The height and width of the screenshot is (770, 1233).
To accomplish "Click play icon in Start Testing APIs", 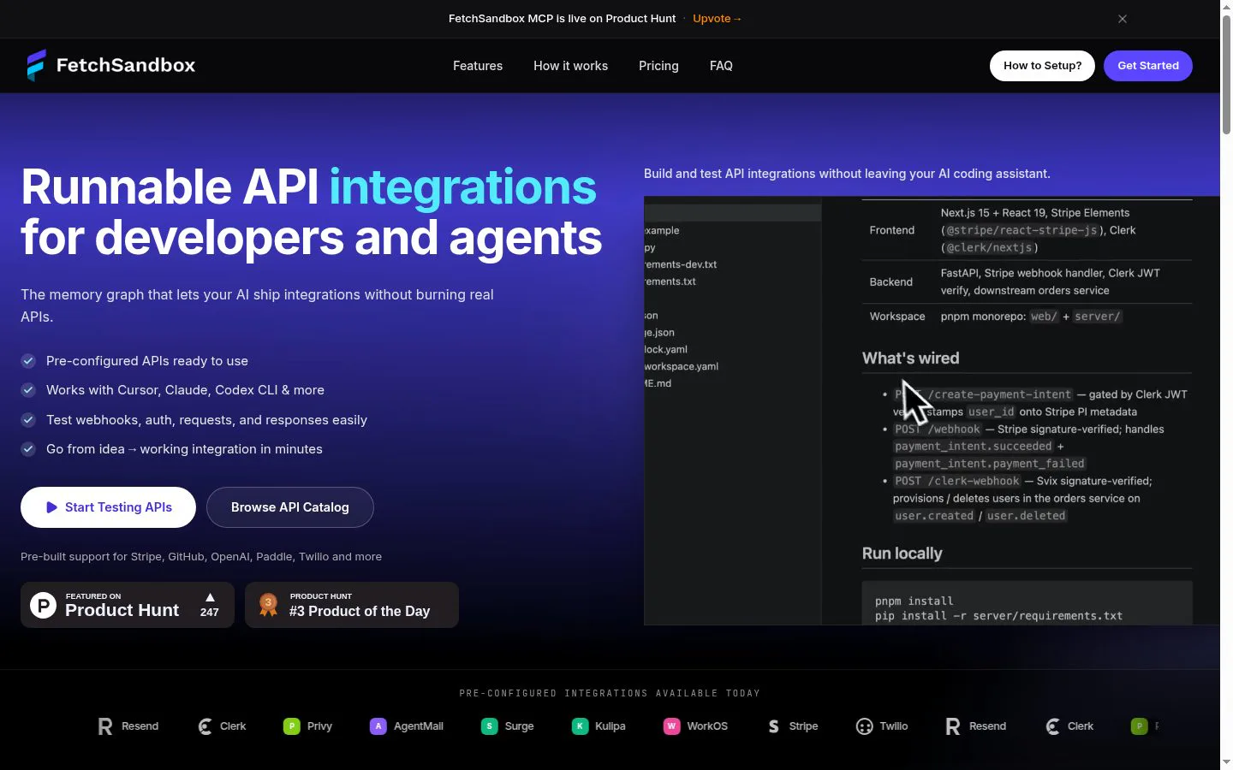I will (52, 507).
